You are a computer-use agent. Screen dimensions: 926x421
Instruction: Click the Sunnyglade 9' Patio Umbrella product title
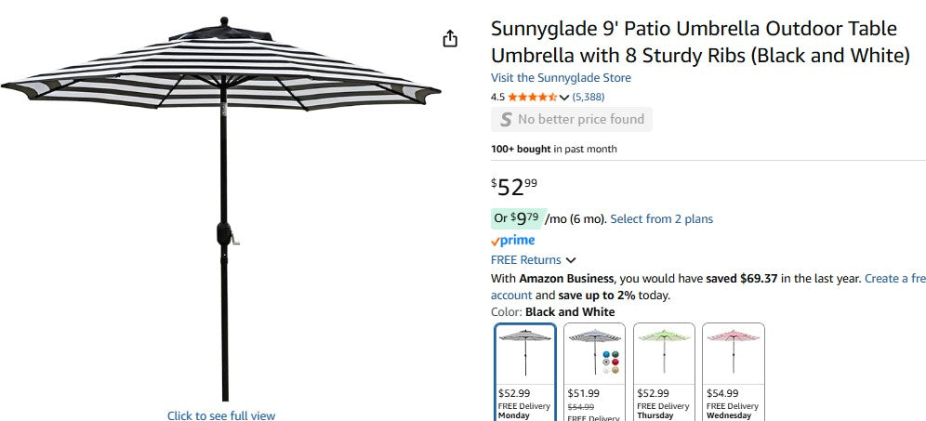[x=699, y=42]
